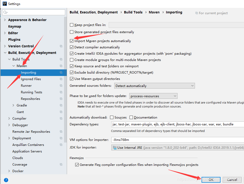Viewport: 244px width, 184px height.
Task: Click project-level icon beside Arquillian Containers
Action: tap(61, 145)
